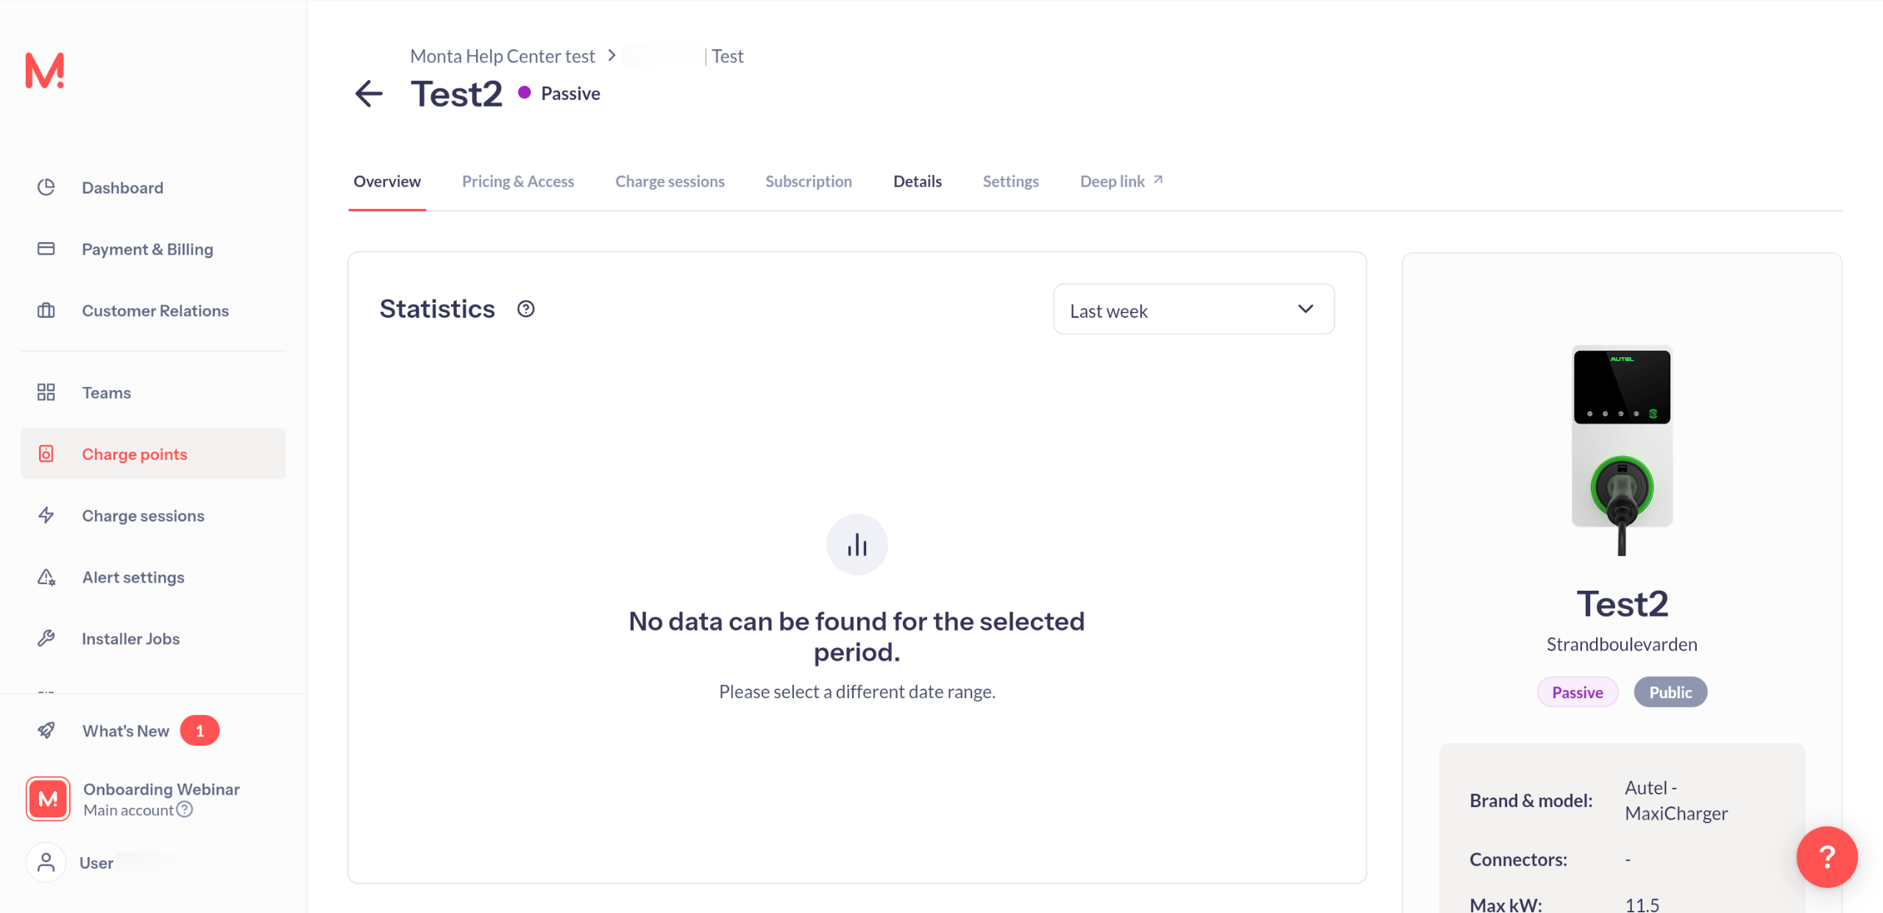Viewport: 1883px width, 913px height.
Task: Open the red help chat bubble
Action: [1826, 856]
